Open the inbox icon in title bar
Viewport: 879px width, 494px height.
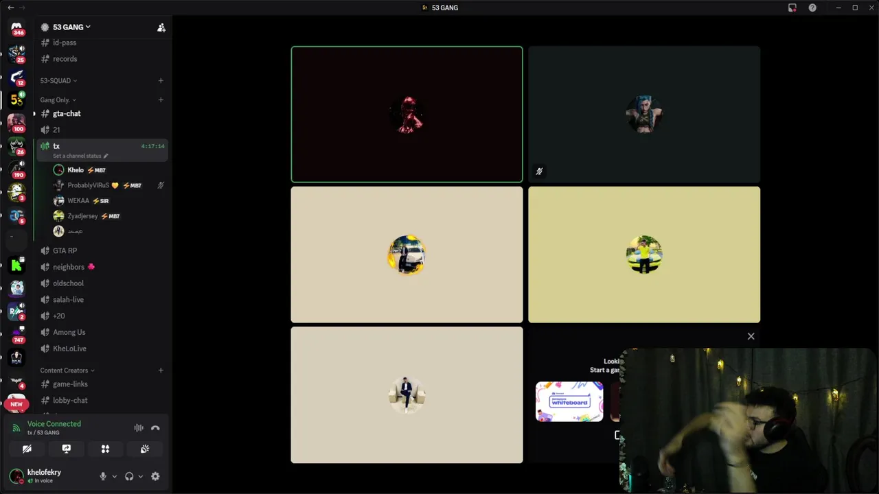click(x=792, y=8)
